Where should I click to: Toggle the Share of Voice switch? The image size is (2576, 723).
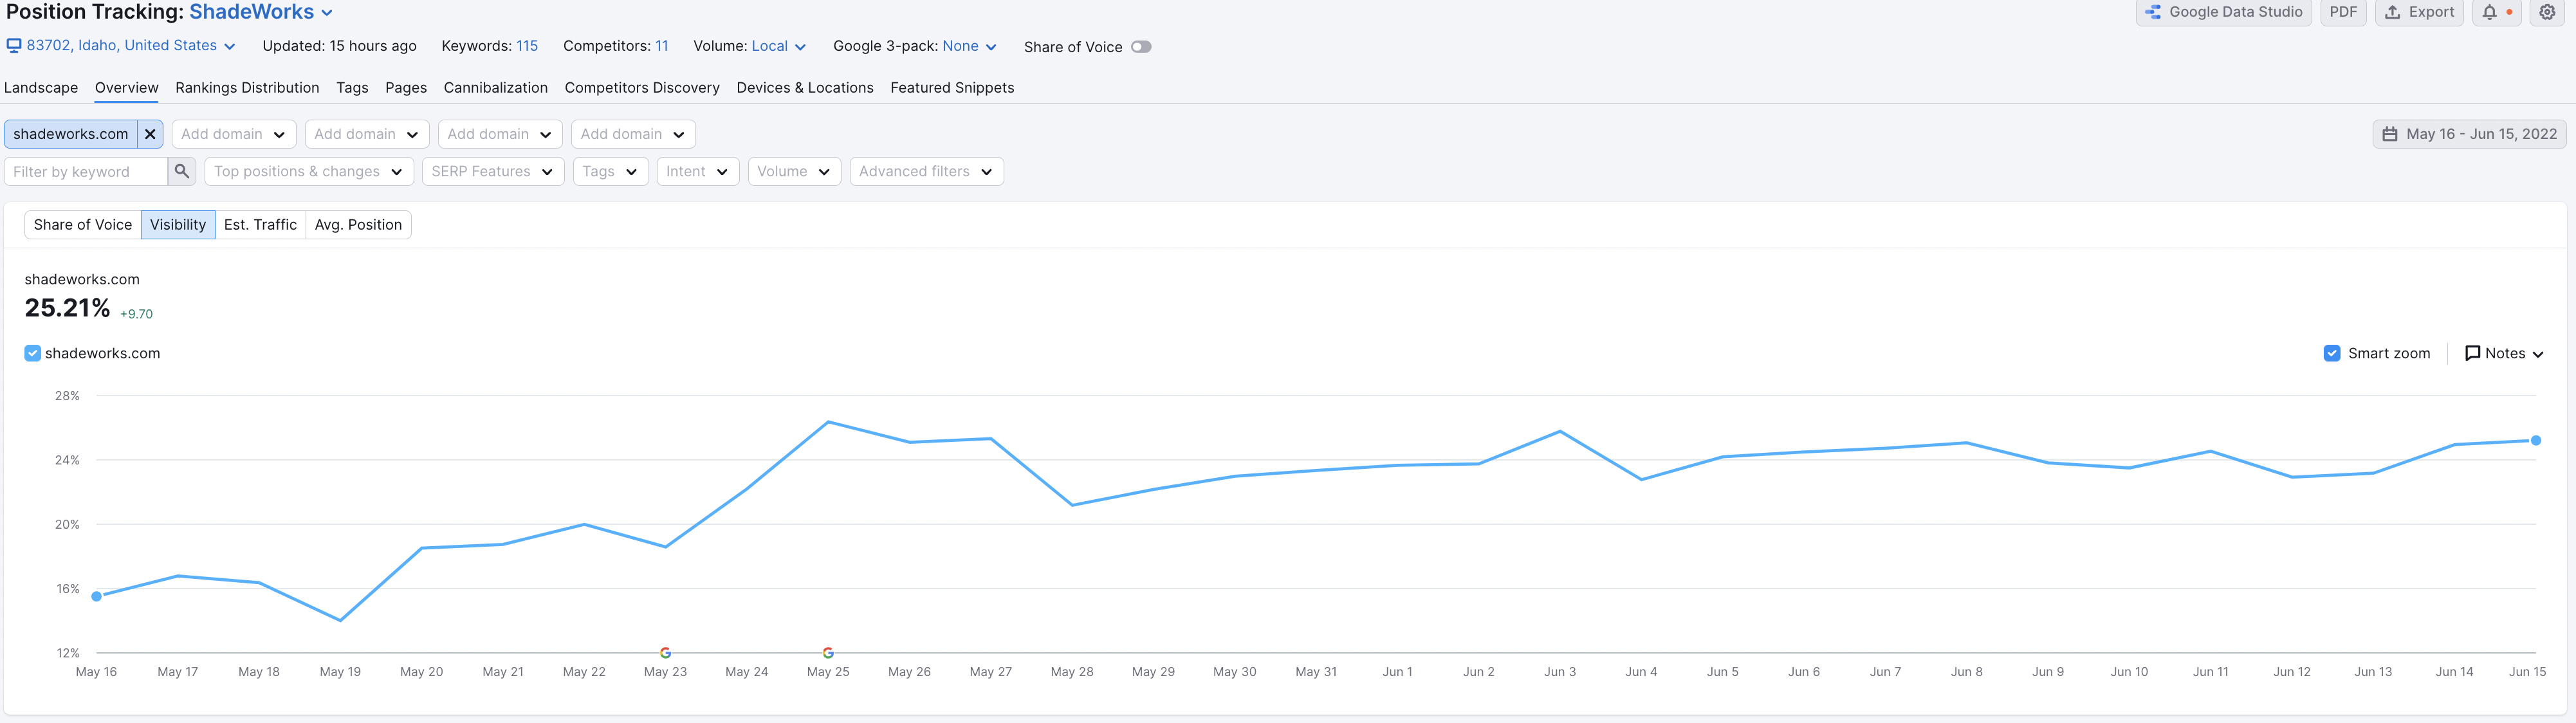point(1141,47)
